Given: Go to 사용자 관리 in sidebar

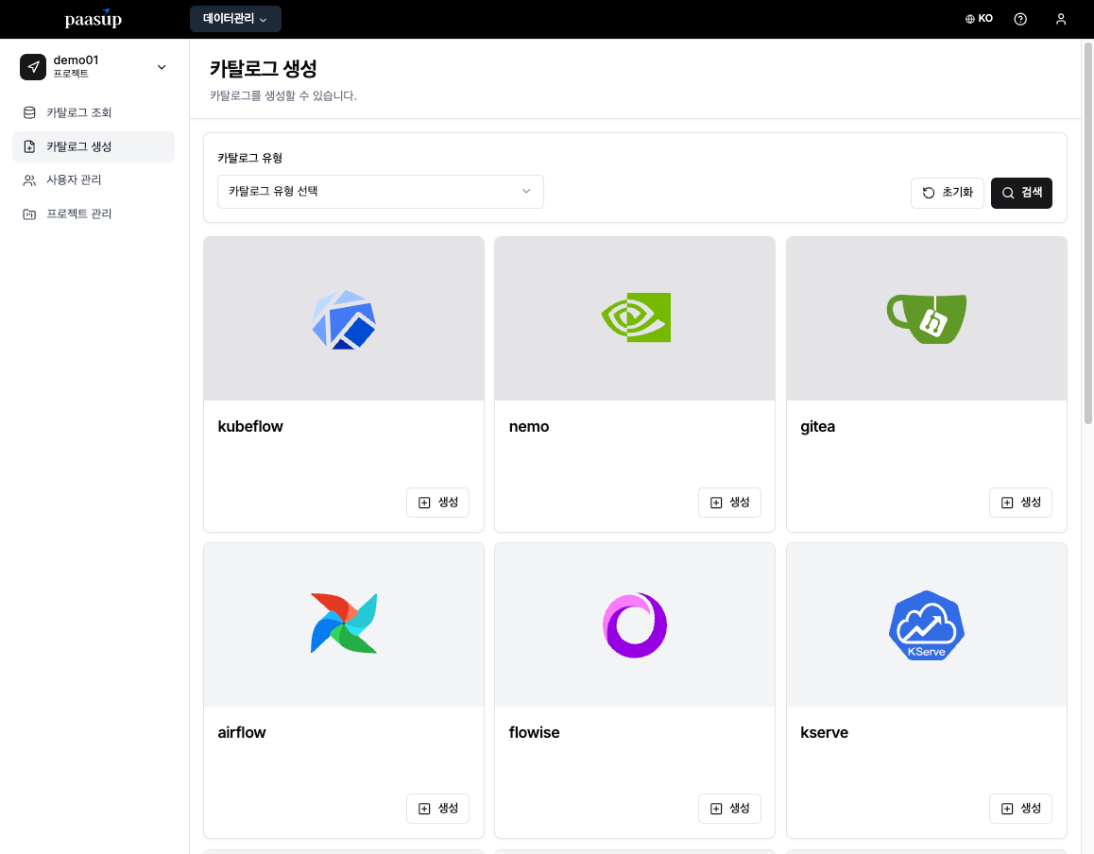Looking at the screenshot, I should pyautogui.click(x=94, y=180).
